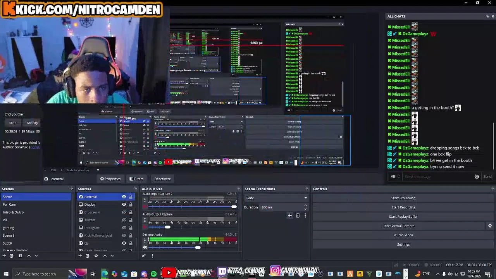
Task: Select the VR scene
Action: click(36, 220)
